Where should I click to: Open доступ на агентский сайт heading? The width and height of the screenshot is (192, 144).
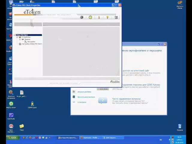136,71
